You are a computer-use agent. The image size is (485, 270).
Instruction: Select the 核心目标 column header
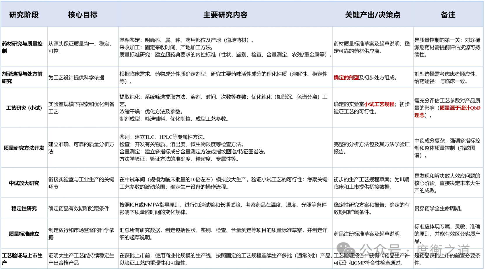[83, 15]
